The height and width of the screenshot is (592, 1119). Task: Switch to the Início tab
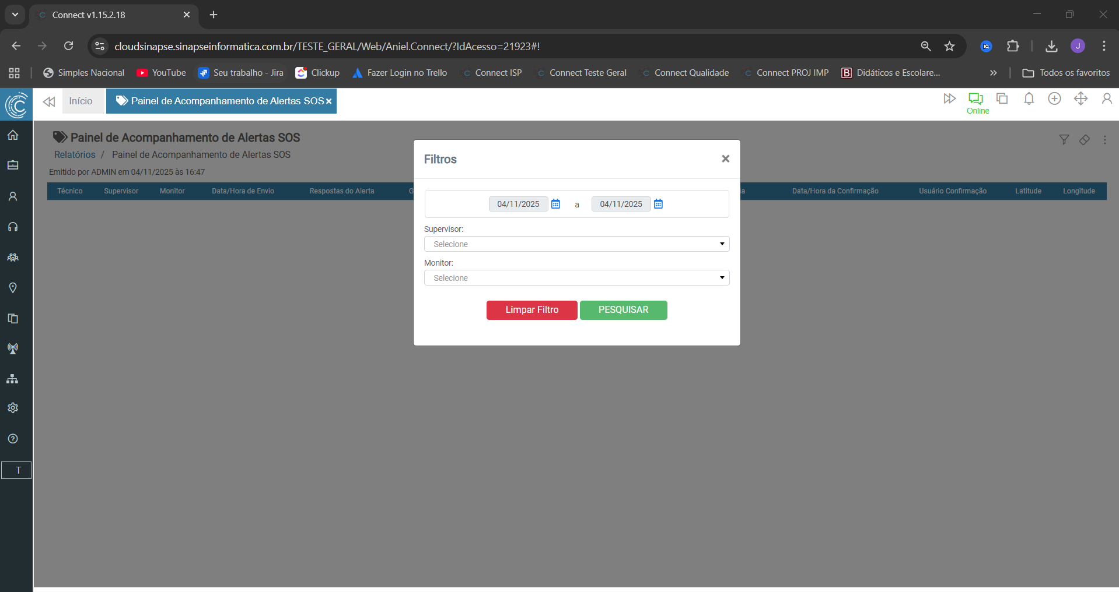[x=81, y=101]
